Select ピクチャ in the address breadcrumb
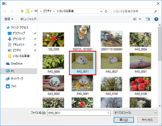Screen dimensions: 162x126 (x=47, y=11)
